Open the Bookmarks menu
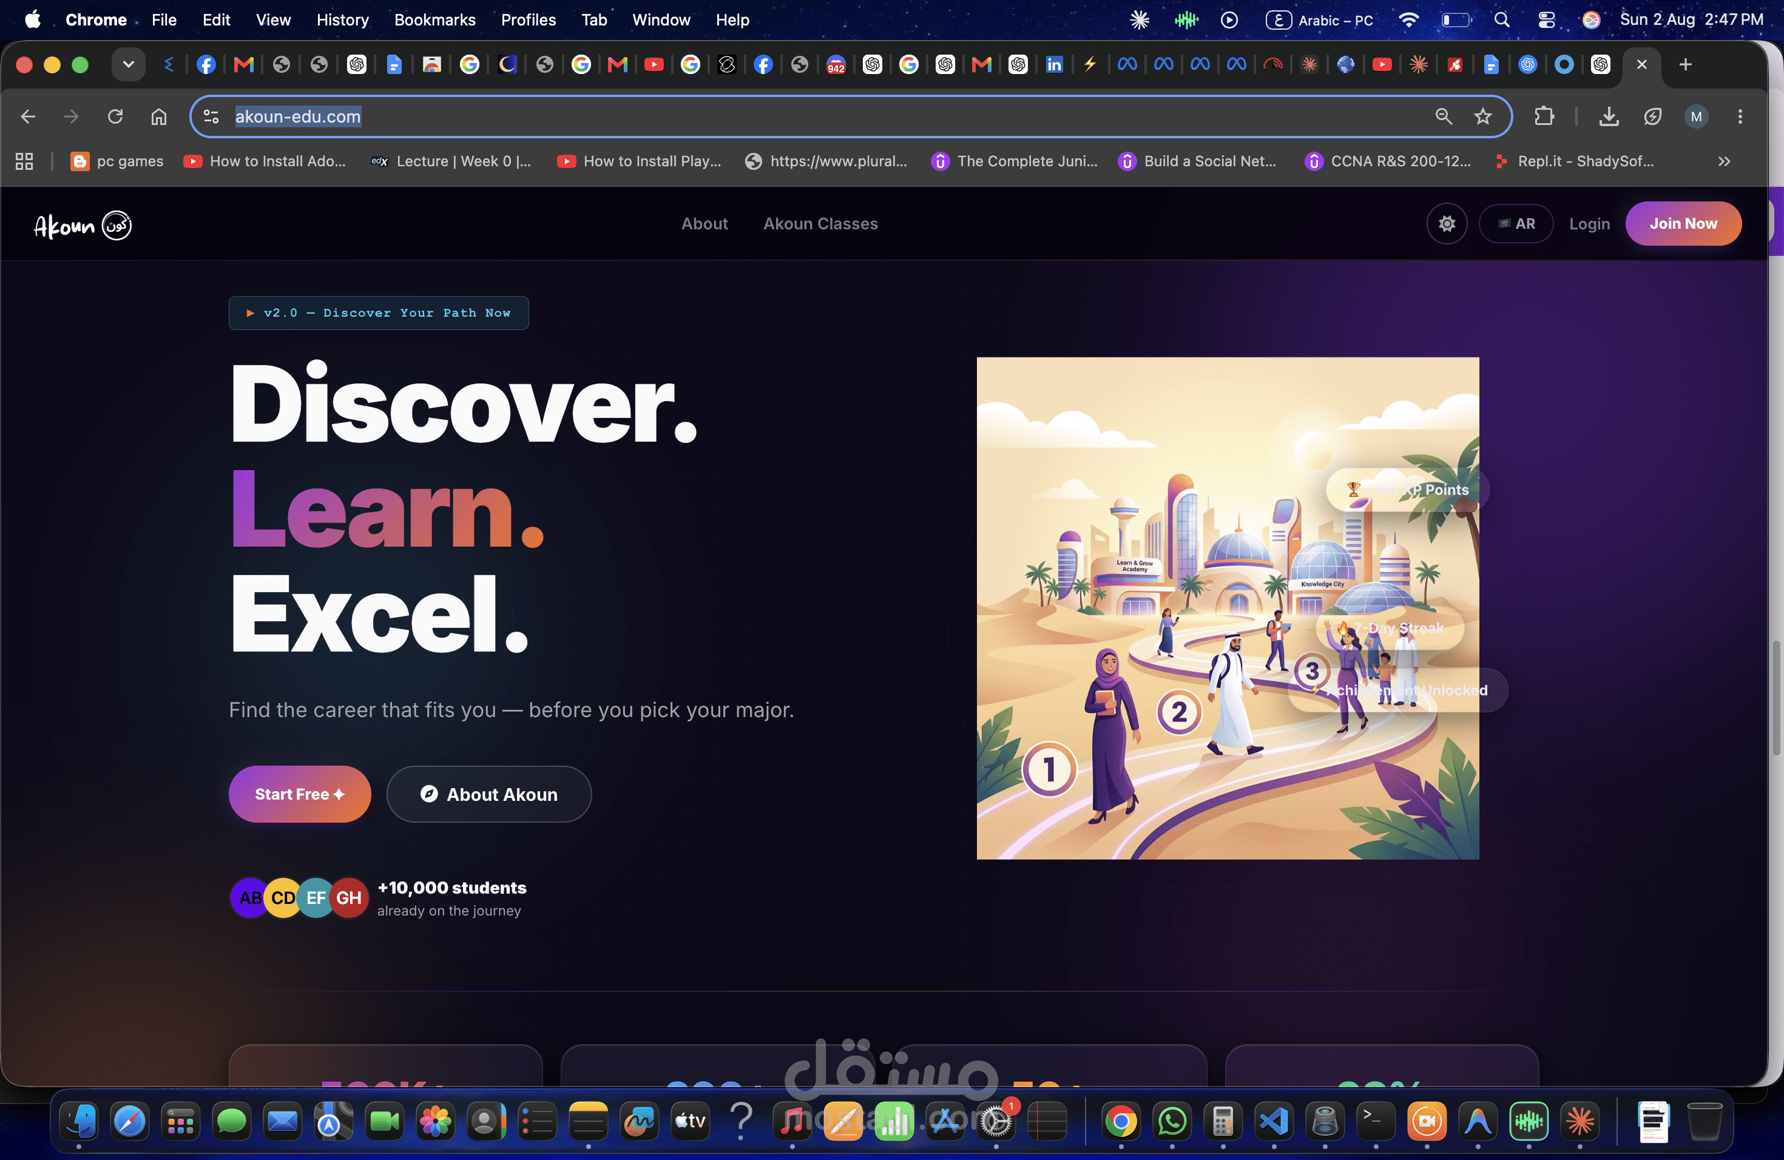 [434, 20]
